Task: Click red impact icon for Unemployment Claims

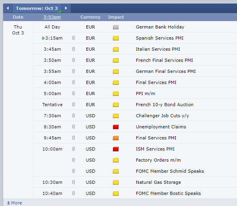Action: pos(116,127)
